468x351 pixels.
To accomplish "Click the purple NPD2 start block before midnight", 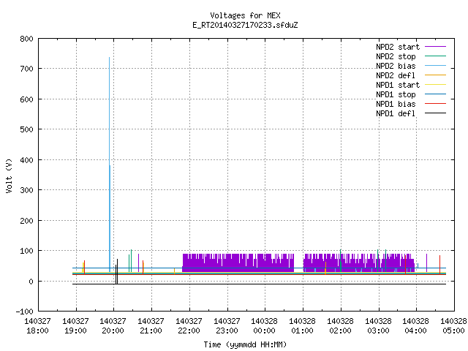I will (238, 263).
